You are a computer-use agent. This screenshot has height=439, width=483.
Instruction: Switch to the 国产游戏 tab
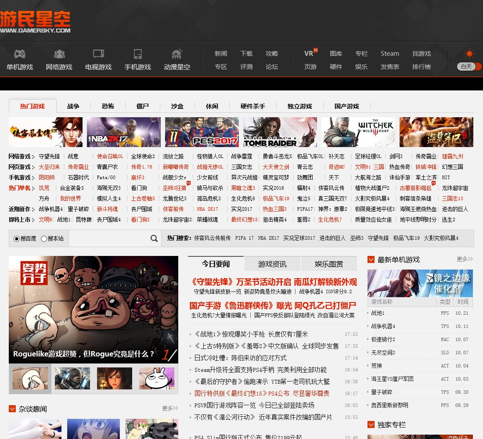347,106
